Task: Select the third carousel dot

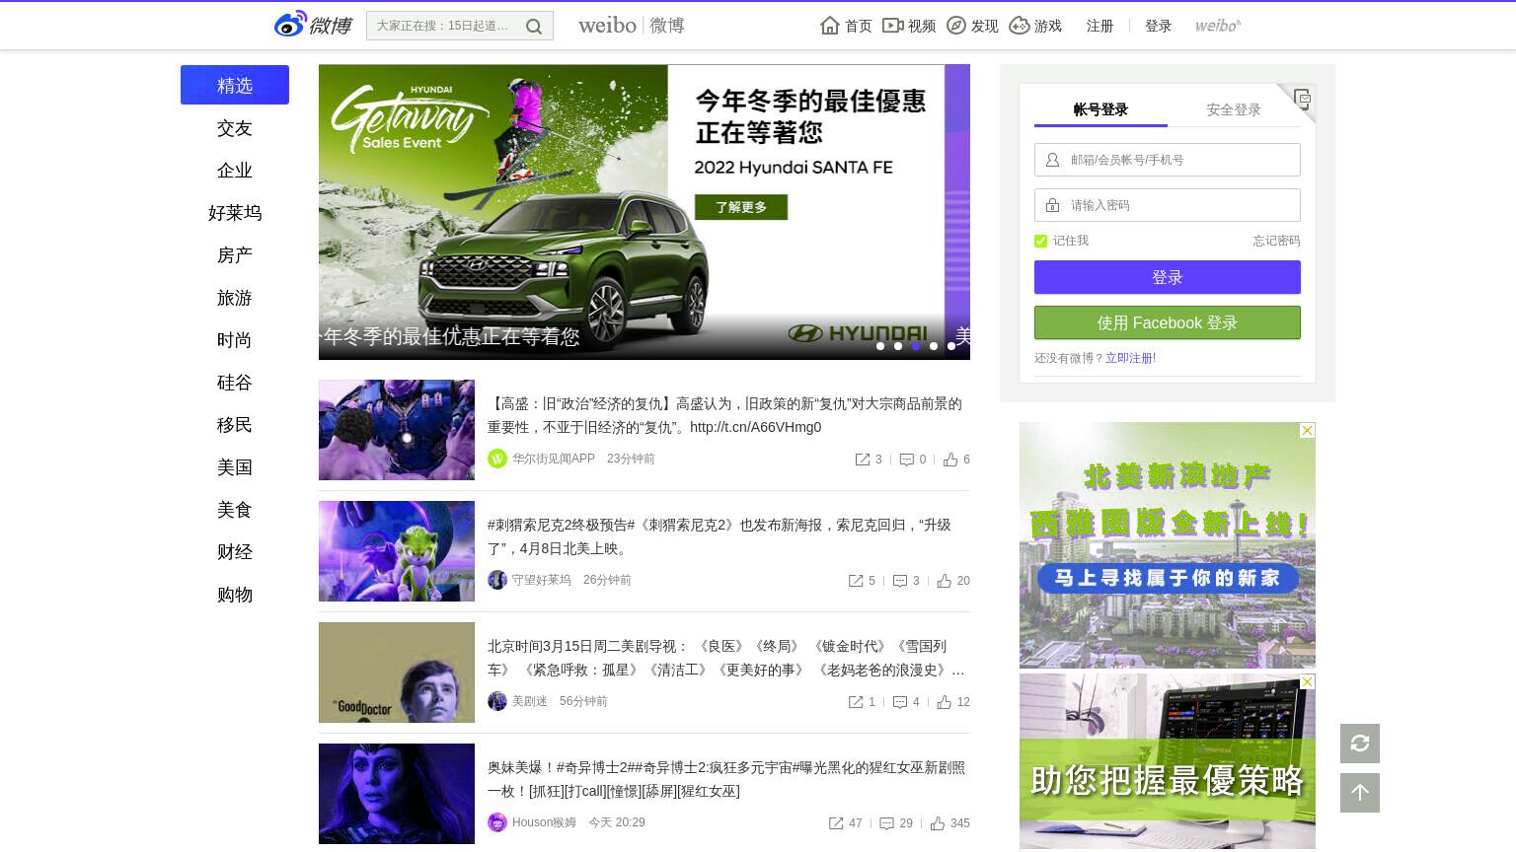Action: click(x=916, y=346)
